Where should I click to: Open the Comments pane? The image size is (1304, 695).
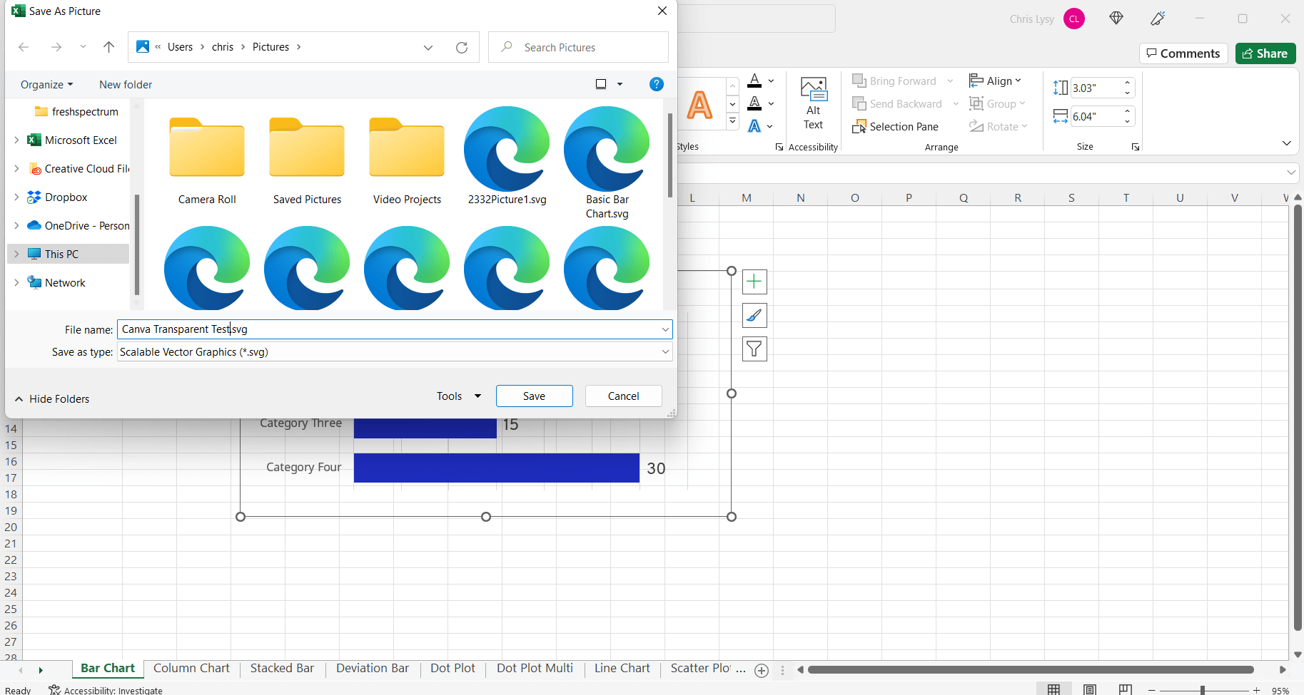pyautogui.click(x=1183, y=53)
